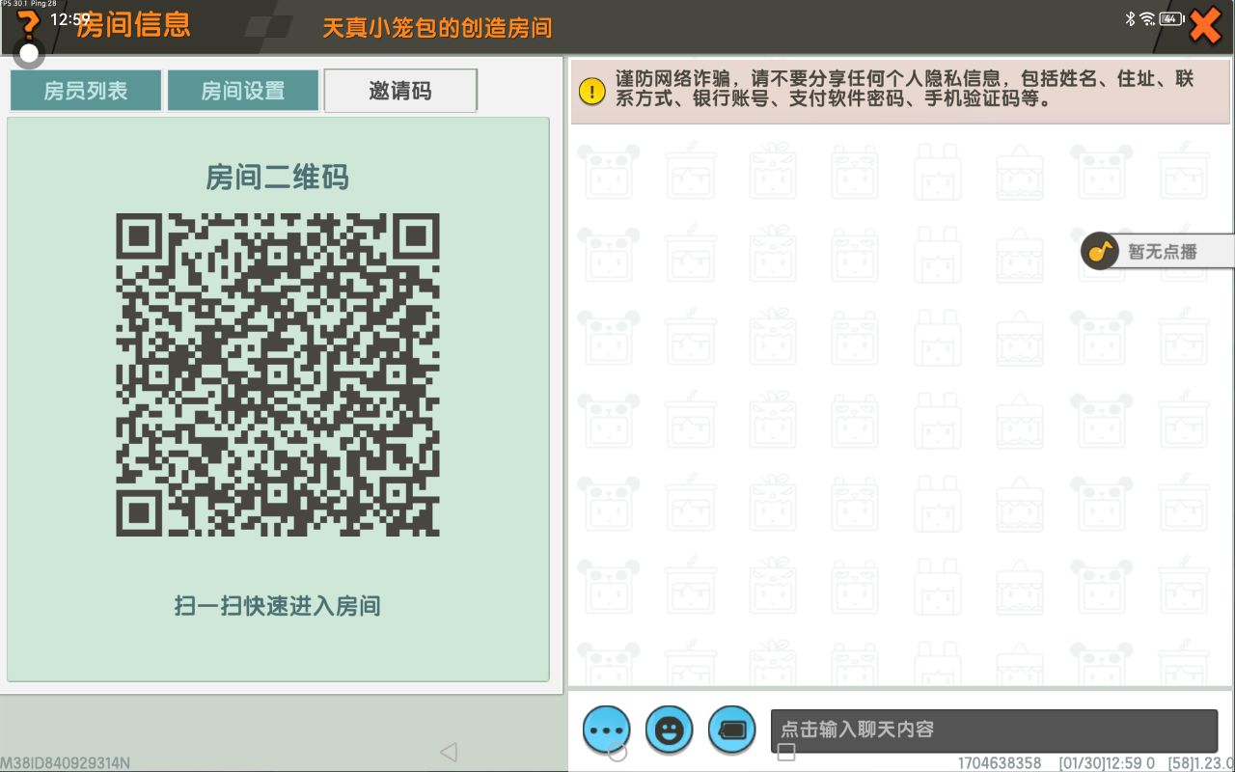The width and height of the screenshot is (1235, 772).
Task: Click the 谨防网络诈骗 warning message text
Action: (905, 89)
